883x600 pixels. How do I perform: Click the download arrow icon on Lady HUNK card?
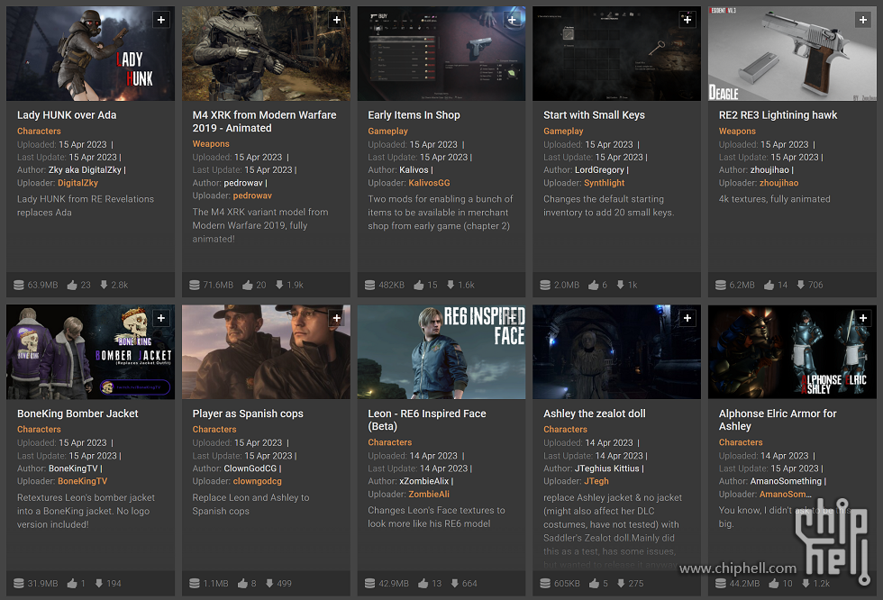pyautogui.click(x=104, y=285)
